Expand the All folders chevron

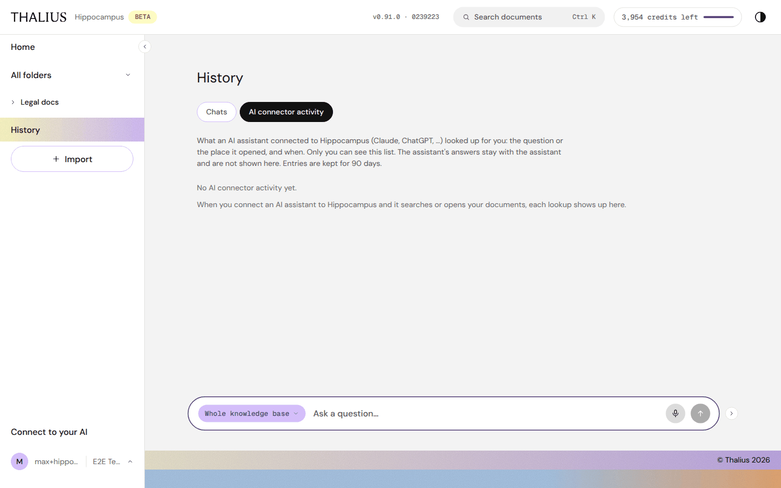pyautogui.click(x=128, y=75)
